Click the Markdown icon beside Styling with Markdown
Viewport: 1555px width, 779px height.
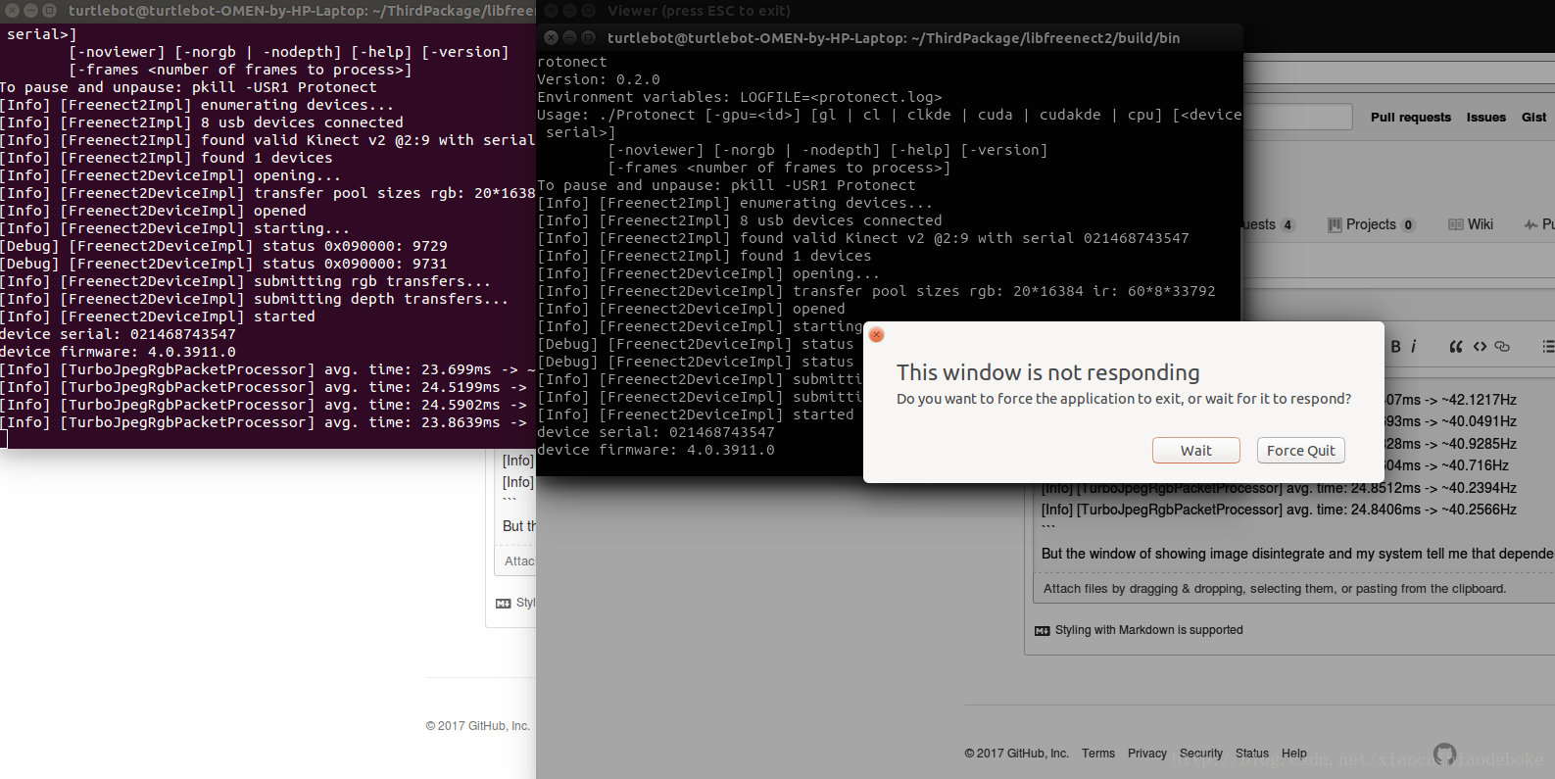tap(1043, 630)
